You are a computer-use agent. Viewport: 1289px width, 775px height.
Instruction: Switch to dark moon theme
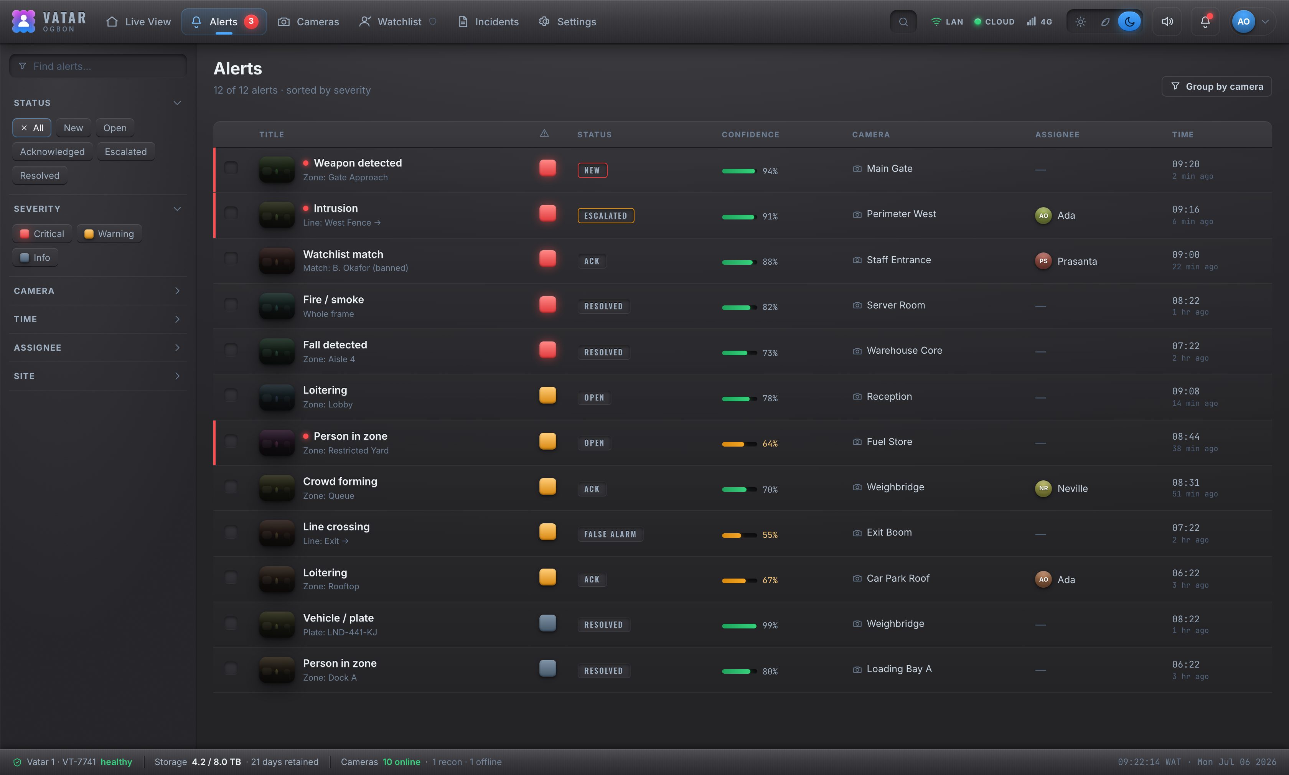tap(1129, 22)
